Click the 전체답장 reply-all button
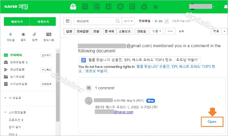 coord(83,31)
